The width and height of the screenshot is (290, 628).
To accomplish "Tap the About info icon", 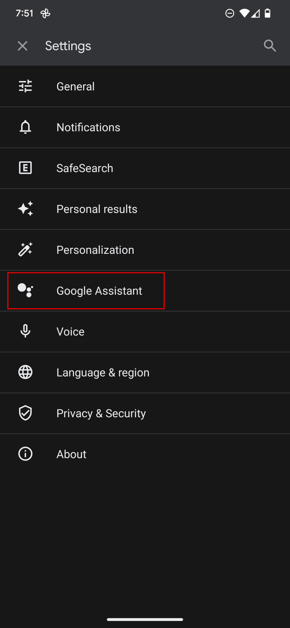I will 25,454.
